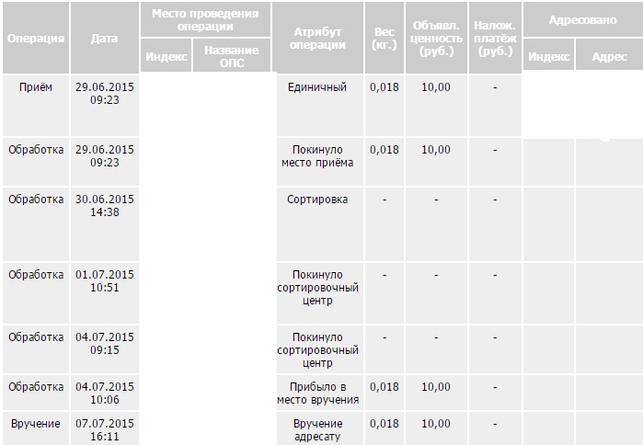Click the date 30.06.2015 14:38
This screenshot has height=445, width=643.
pos(104,206)
